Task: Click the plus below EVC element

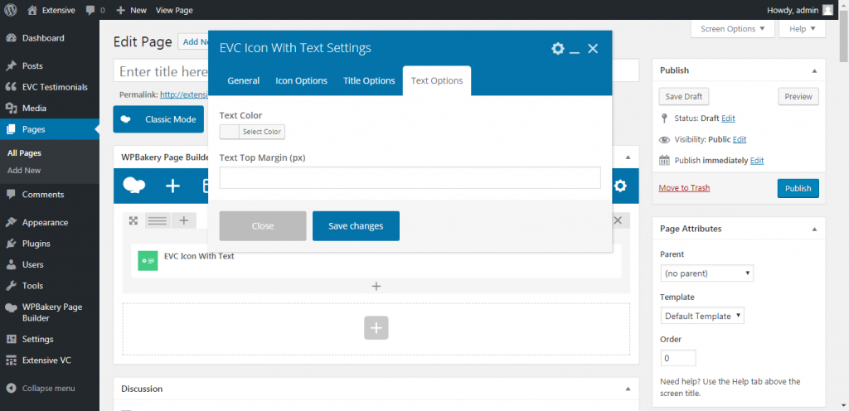Action: 376,286
